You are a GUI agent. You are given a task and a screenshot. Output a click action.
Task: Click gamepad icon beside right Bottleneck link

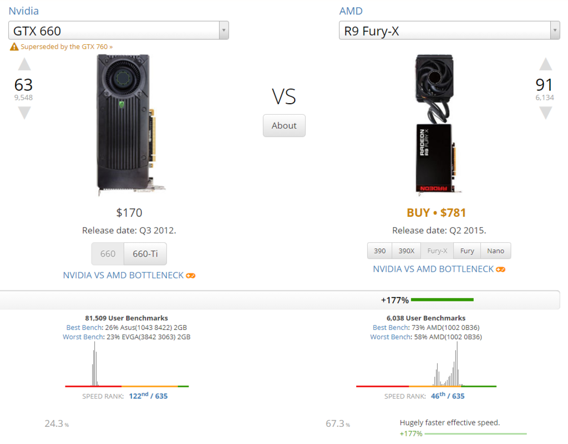point(501,269)
